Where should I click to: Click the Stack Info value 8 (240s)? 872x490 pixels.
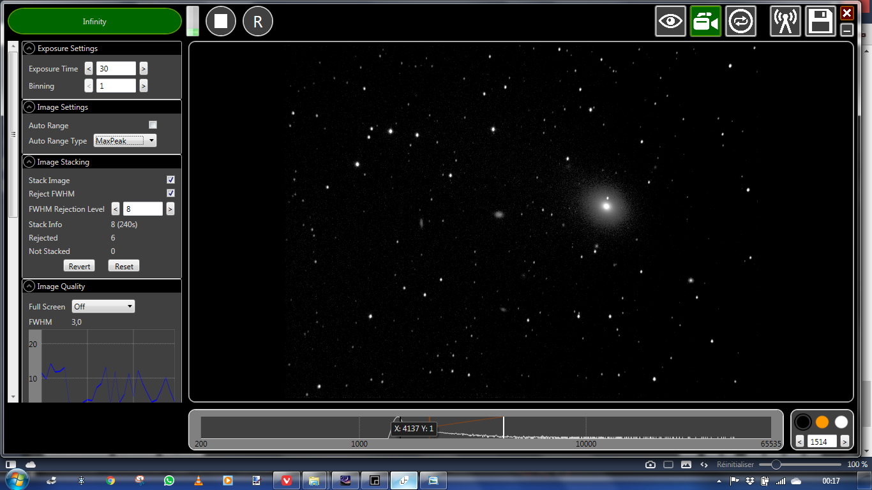point(124,225)
